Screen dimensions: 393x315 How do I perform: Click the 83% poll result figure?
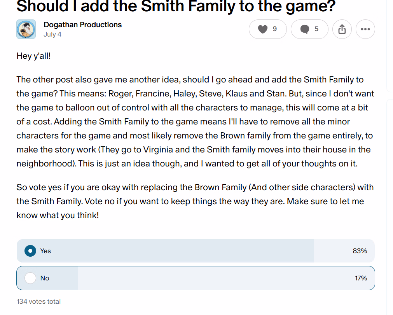click(360, 251)
